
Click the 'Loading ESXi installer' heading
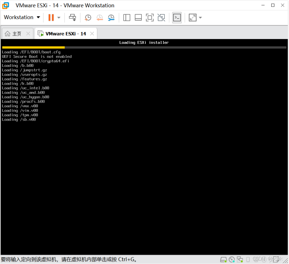pos(144,42)
